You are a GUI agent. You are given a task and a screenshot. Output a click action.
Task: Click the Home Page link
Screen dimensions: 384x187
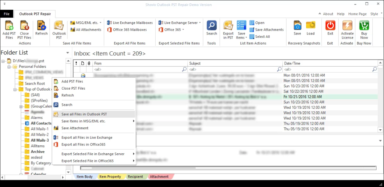[357, 14]
